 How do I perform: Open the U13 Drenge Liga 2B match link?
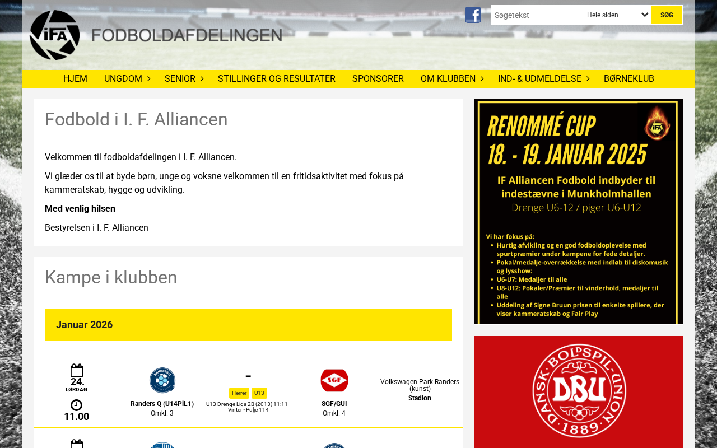pos(248,407)
